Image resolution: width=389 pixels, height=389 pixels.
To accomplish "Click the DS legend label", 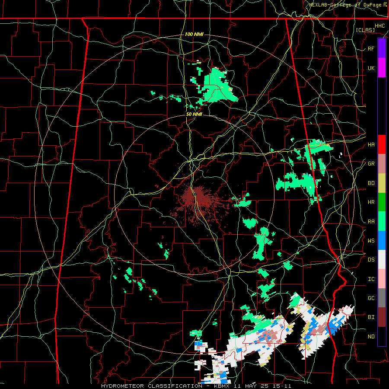I will (x=371, y=260).
